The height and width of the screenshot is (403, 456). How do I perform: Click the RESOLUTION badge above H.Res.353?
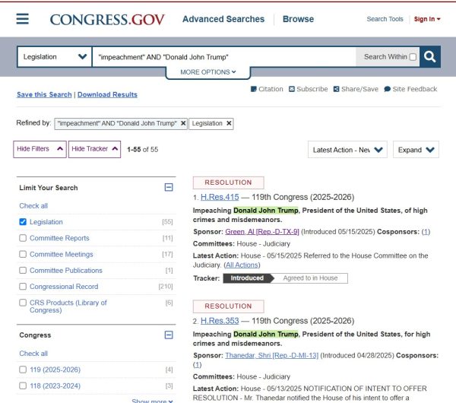pos(228,306)
